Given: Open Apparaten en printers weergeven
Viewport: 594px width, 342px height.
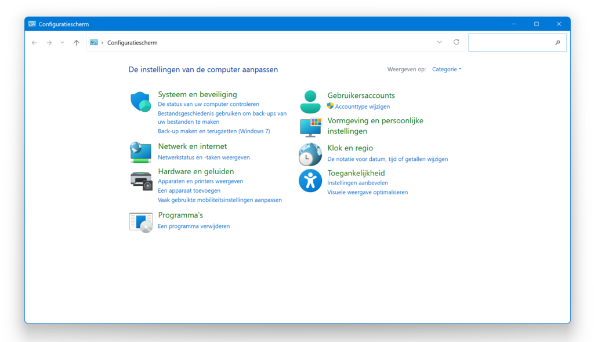Looking at the screenshot, I should 200,181.
